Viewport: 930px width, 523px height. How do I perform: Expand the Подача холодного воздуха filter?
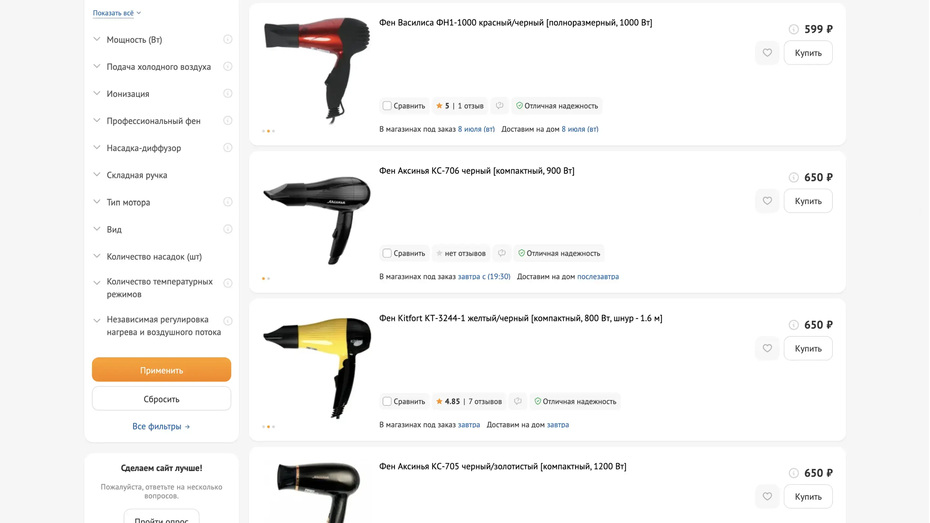159,67
